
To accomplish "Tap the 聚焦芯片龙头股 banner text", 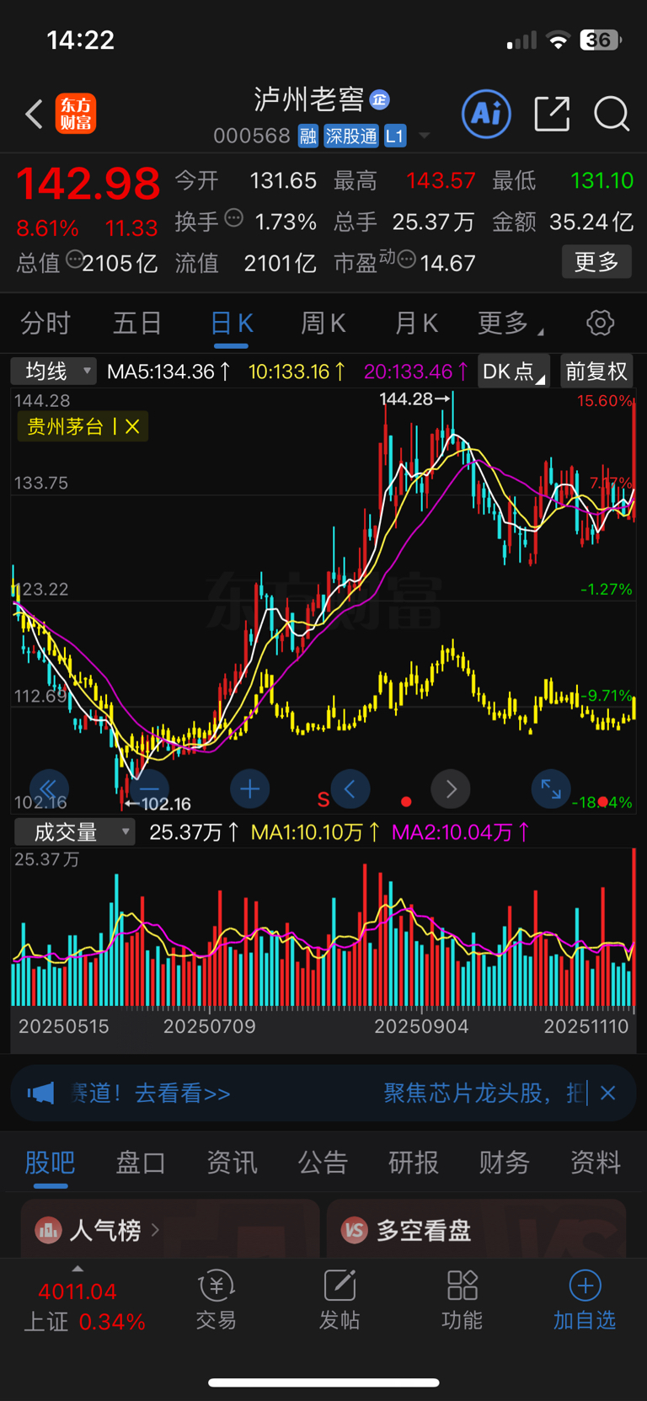I will point(484,1094).
